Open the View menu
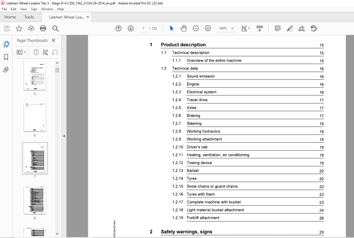This screenshot has height=238, width=354. pyautogui.click(x=23, y=9)
